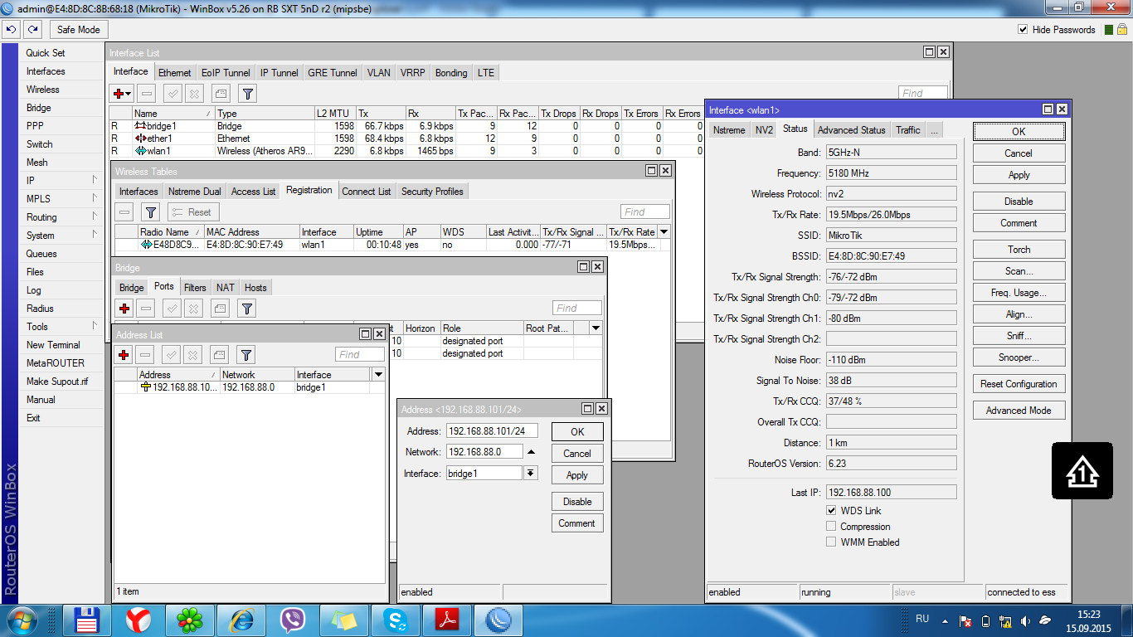Click the Filter funnel icon in Address List
Viewport: 1133px width, 637px height.
pyautogui.click(x=246, y=355)
